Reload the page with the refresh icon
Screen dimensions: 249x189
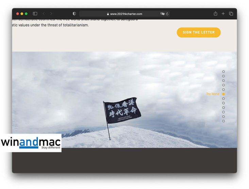point(167,14)
